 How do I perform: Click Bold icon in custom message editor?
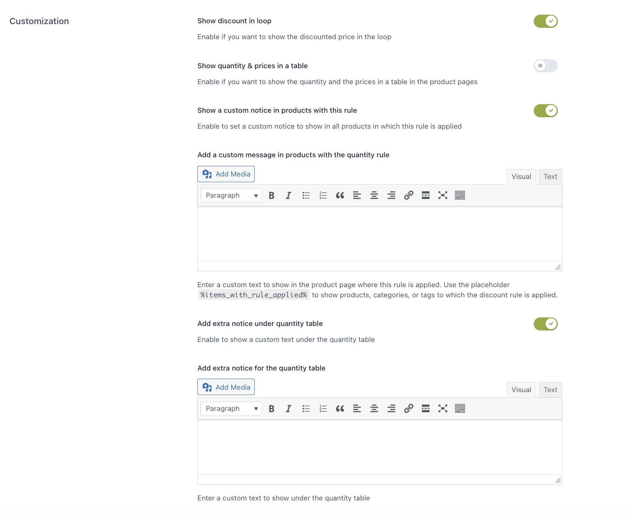(x=271, y=196)
